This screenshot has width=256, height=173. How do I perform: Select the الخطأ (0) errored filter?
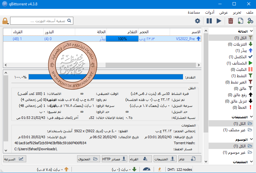[x=231, y=108]
